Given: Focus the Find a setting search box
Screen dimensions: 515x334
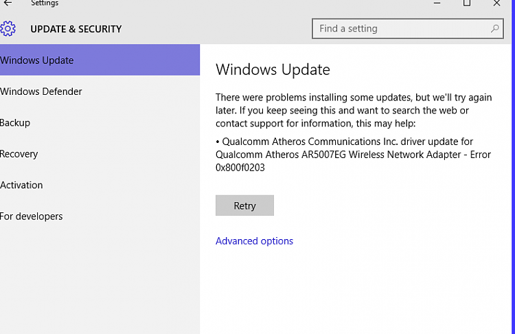Looking at the screenshot, I should click(x=408, y=29).
